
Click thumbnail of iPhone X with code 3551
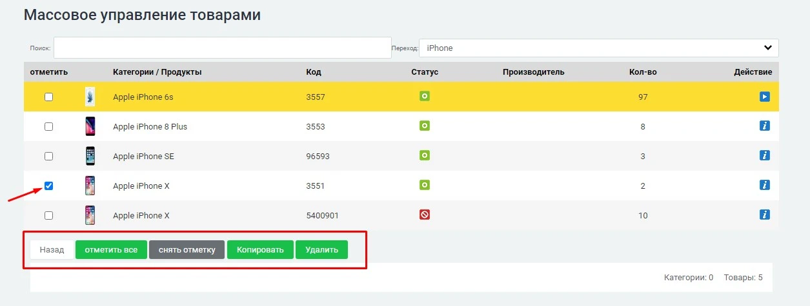(90, 186)
